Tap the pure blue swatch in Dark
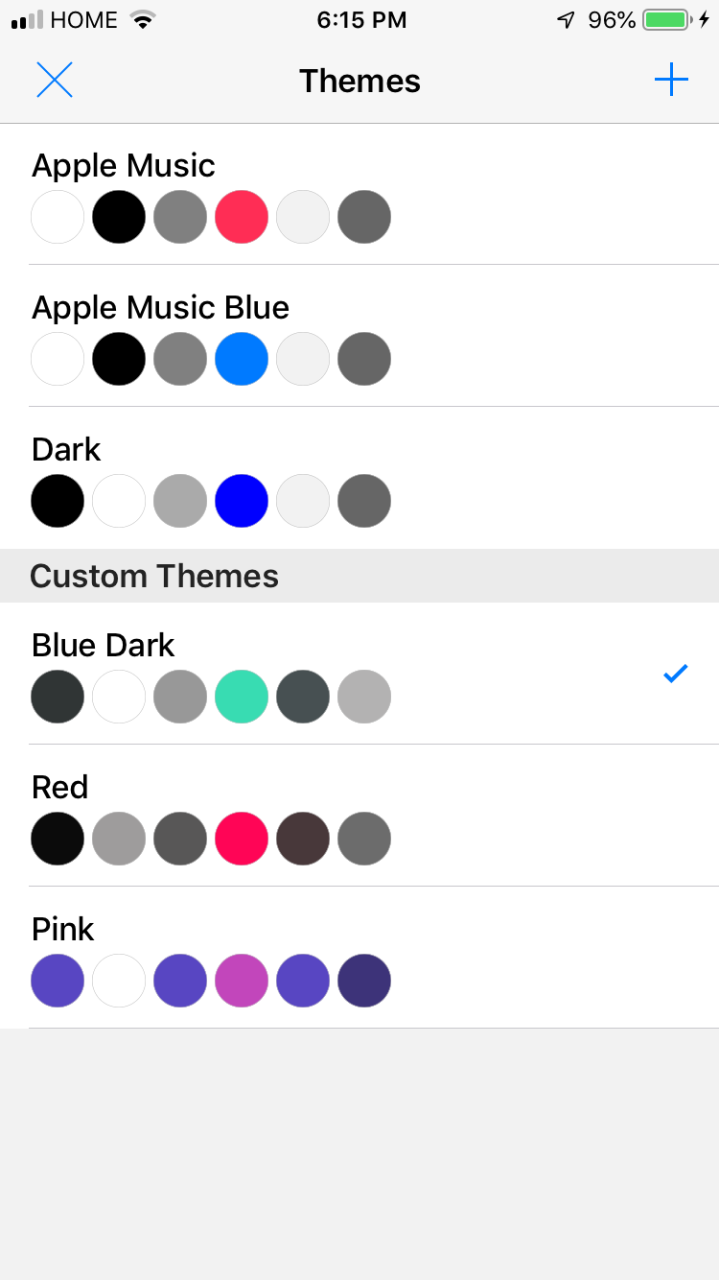 (242, 501)
